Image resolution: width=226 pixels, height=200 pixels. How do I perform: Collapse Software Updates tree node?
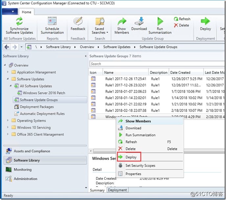coord(8,79)
